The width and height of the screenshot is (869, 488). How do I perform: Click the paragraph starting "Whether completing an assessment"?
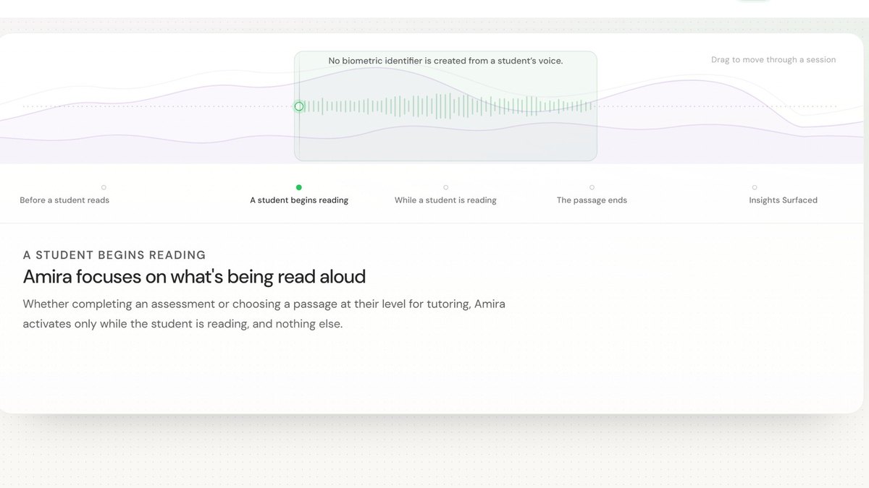264,314
